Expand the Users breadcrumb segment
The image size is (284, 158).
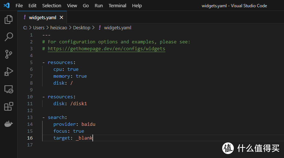[39, 27]
